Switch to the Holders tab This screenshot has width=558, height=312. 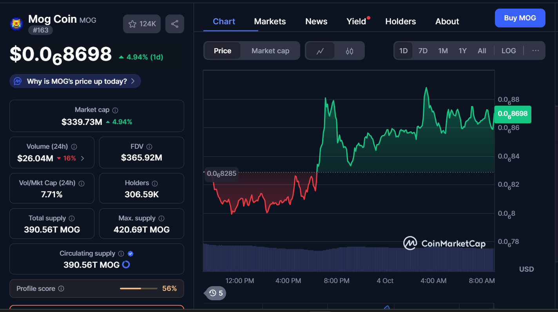coord(400,22)
